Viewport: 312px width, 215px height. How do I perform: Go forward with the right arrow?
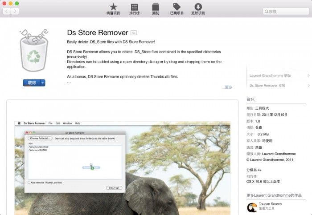(x=15, y=11)
